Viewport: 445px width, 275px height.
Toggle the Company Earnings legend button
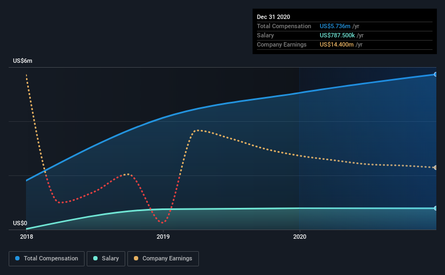(x=163, y=259)
